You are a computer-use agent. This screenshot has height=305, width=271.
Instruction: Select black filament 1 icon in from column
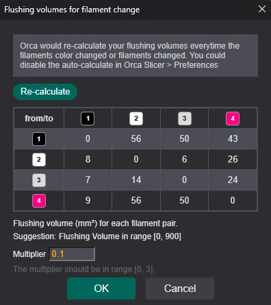coord(39,139)
